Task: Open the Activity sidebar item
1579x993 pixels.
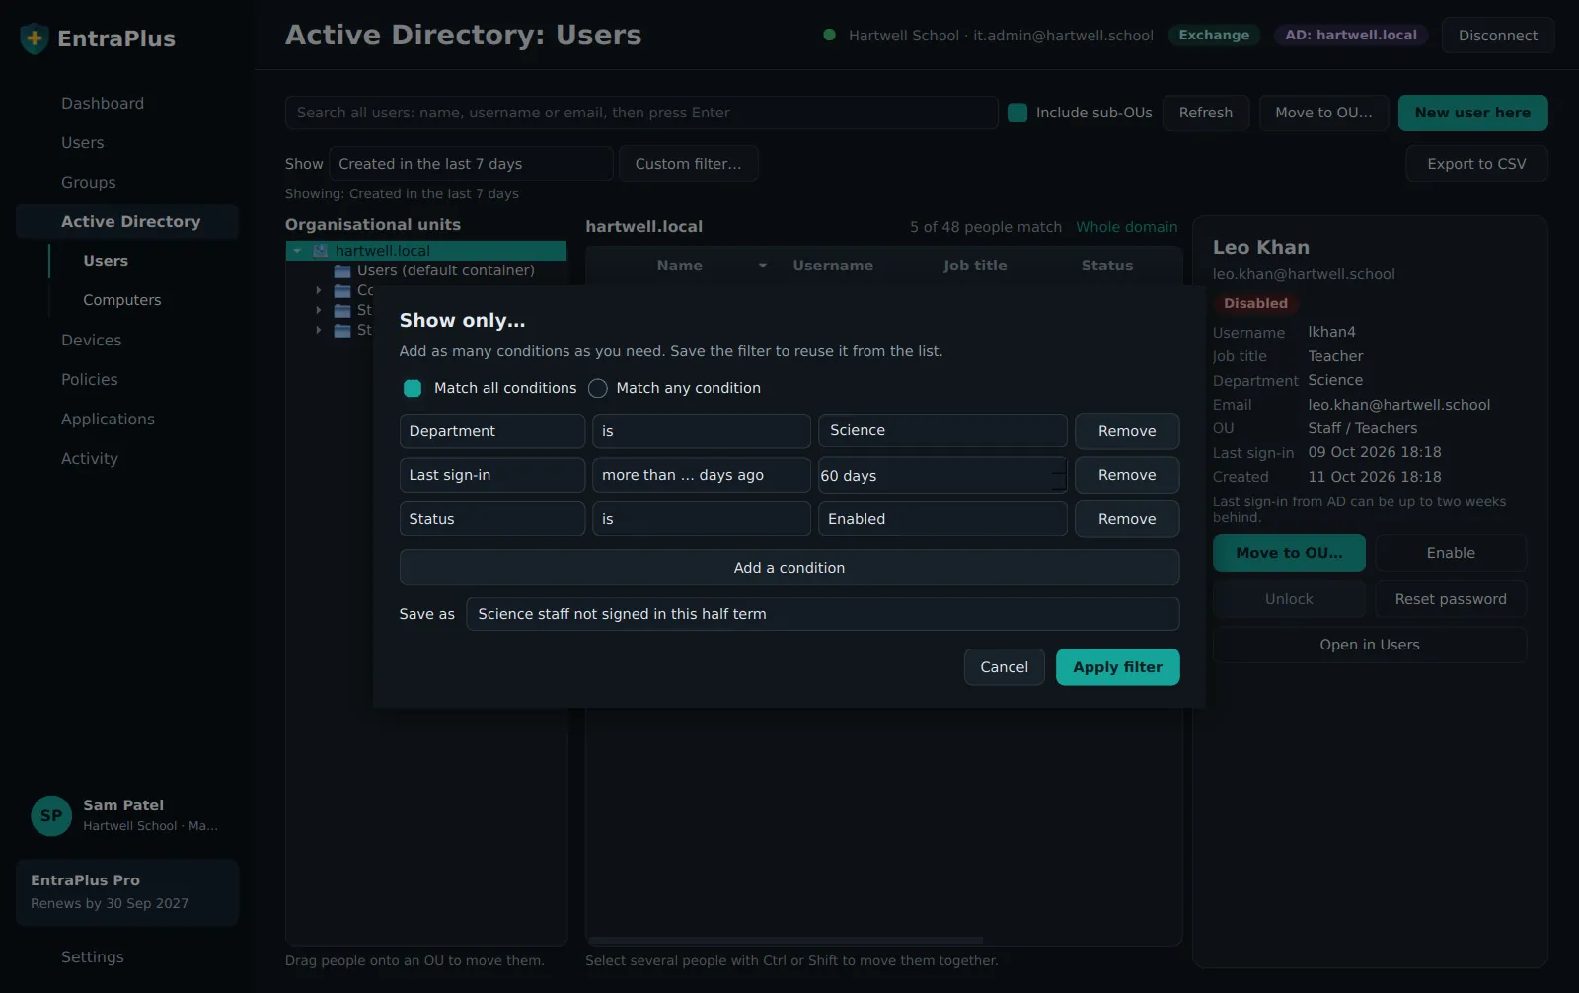Action: coord(90,459)
